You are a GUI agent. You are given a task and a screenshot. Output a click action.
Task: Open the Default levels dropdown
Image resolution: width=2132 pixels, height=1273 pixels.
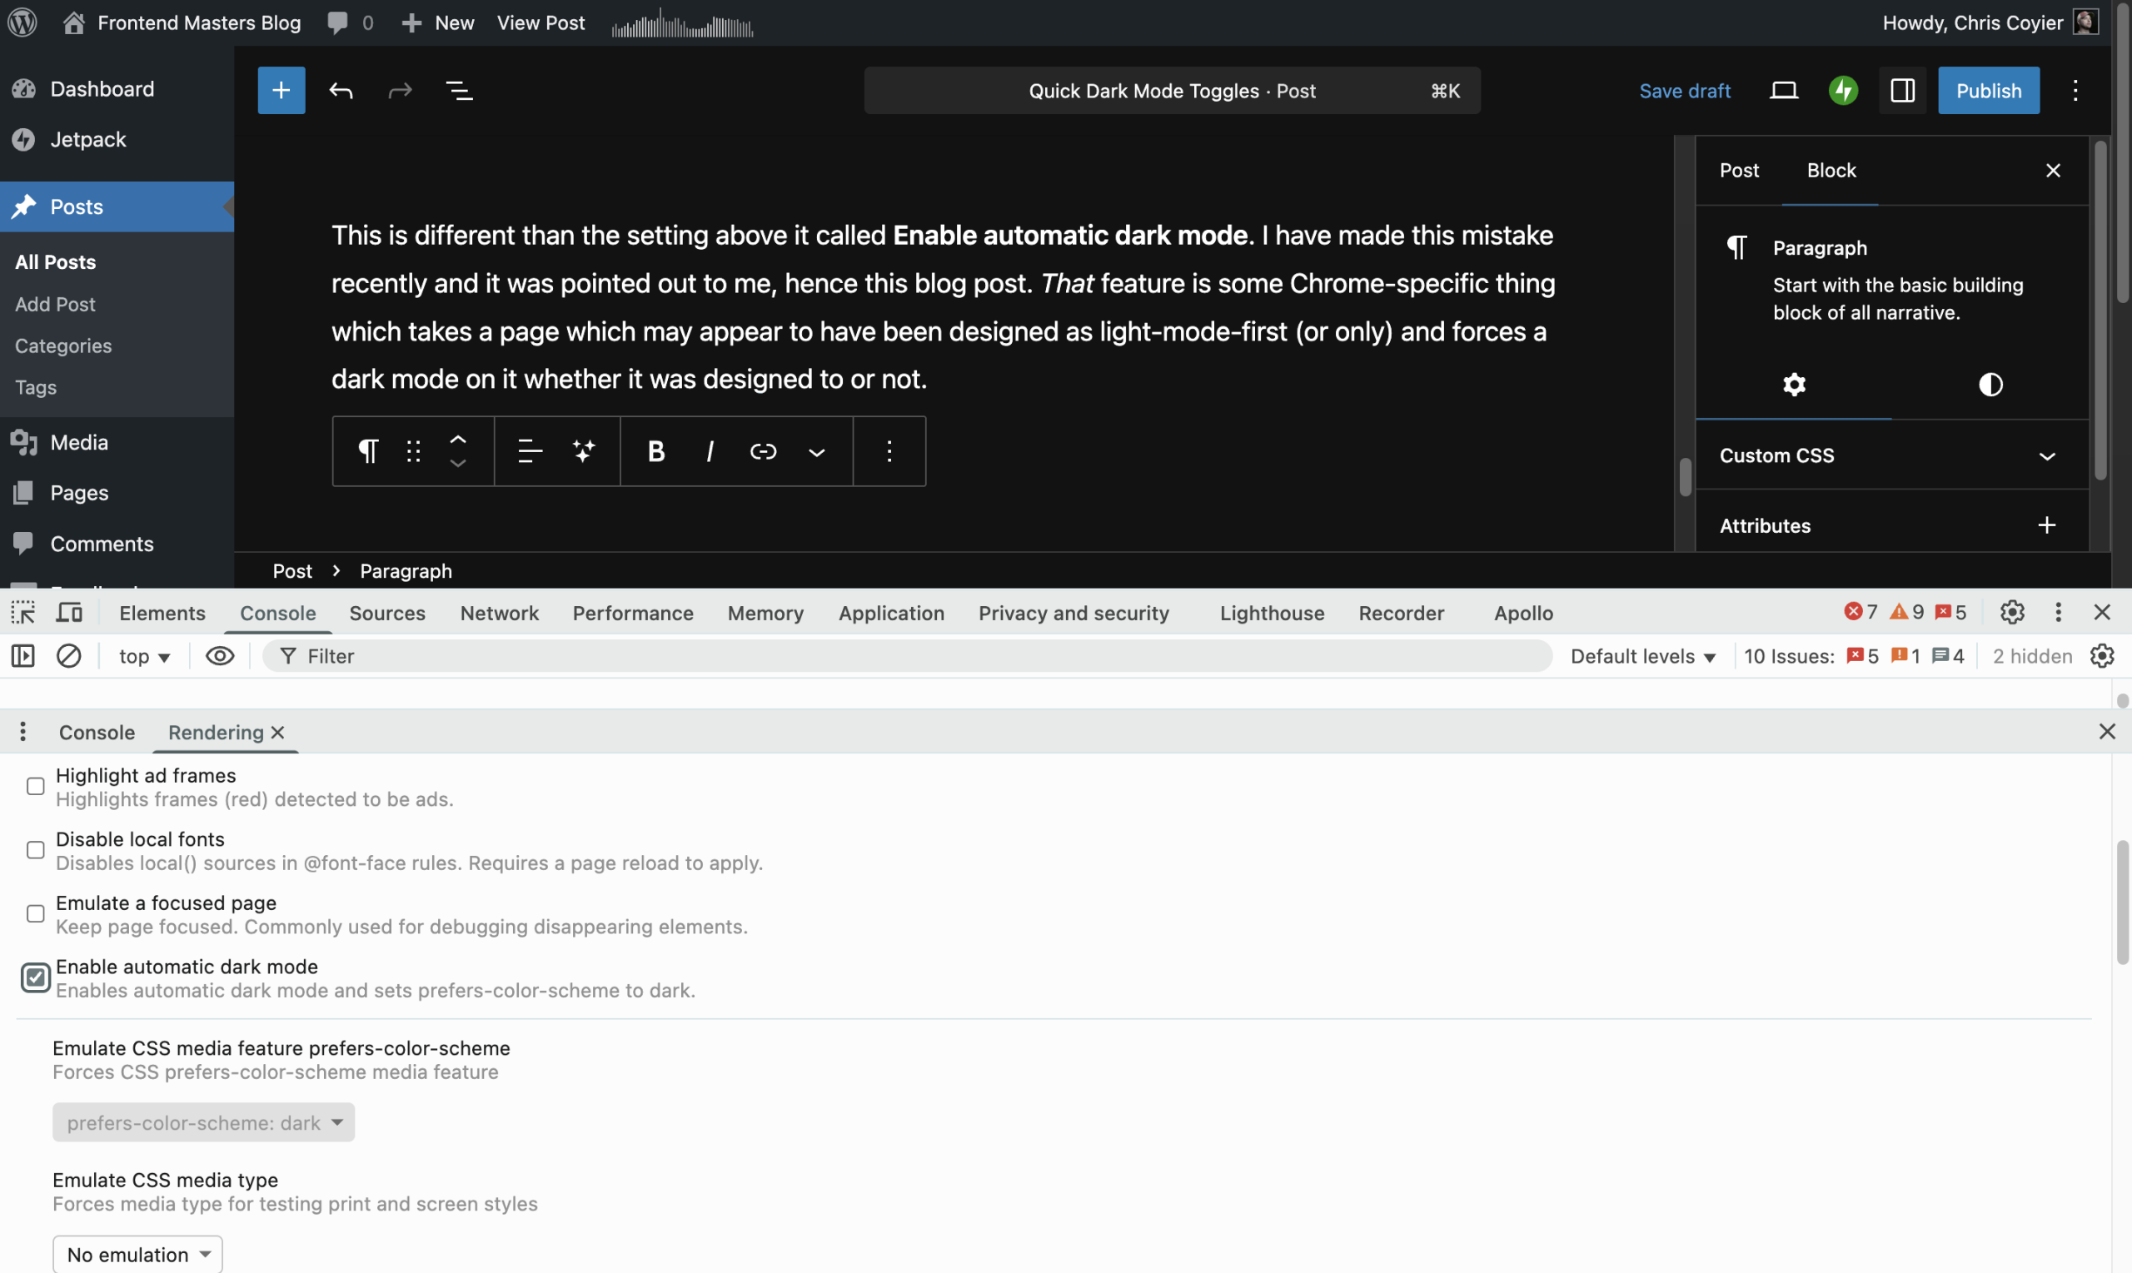pos(1642,656)
